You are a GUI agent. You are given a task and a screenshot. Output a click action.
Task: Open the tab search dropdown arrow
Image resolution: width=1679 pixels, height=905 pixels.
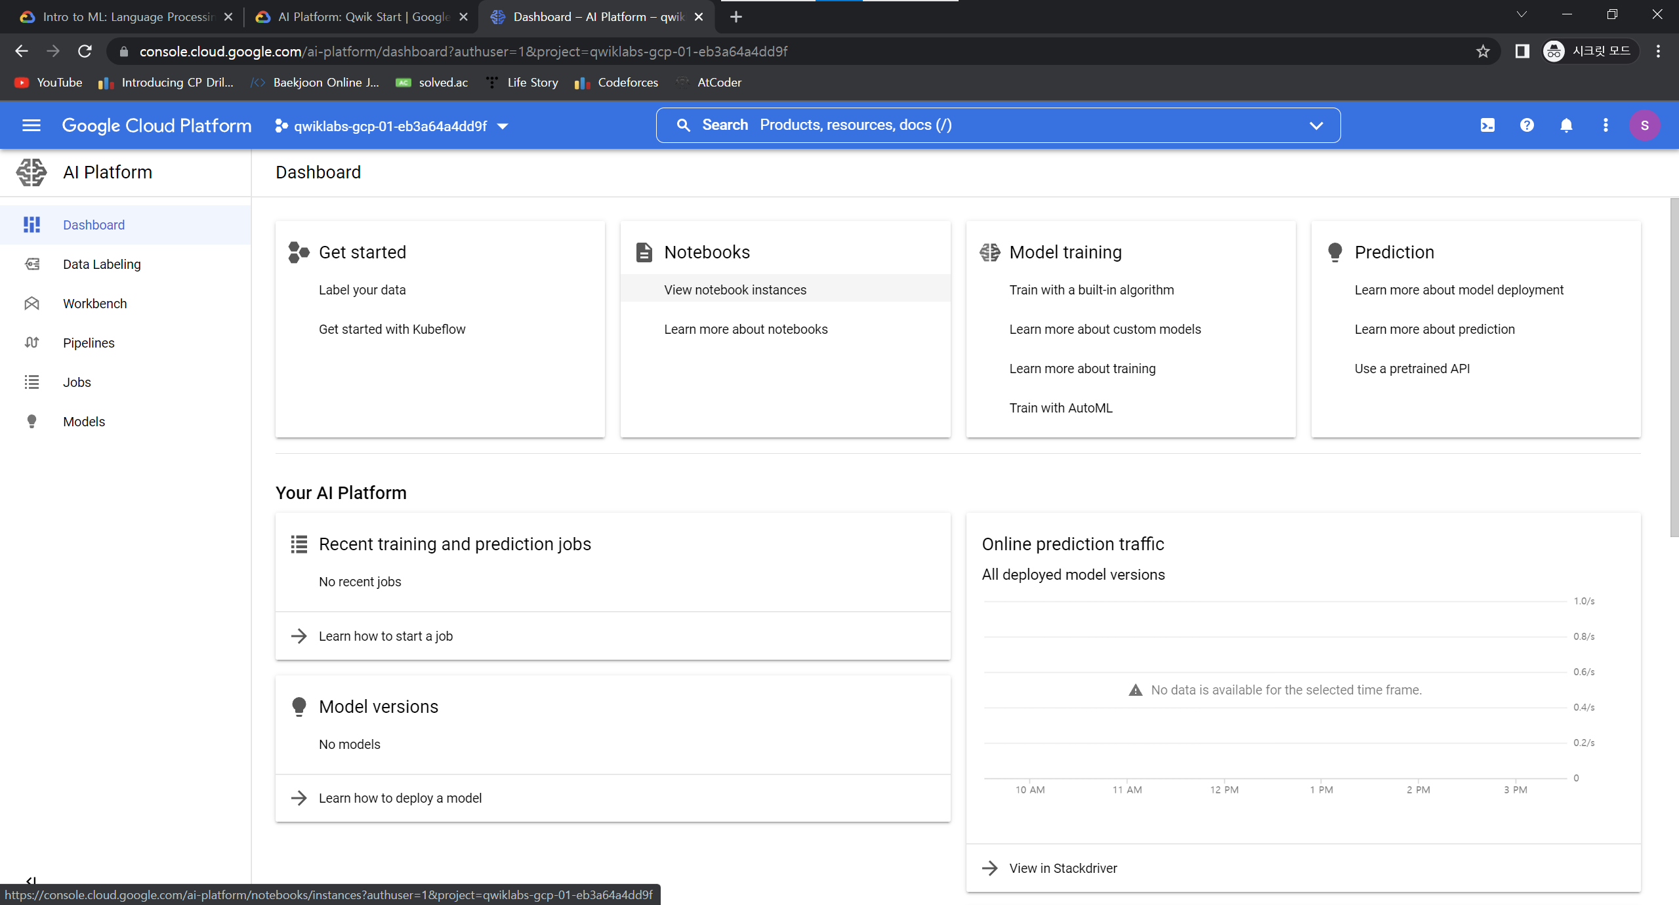1521,14
